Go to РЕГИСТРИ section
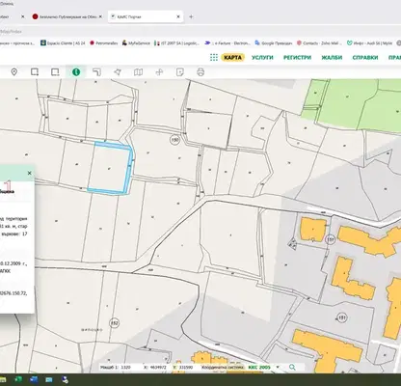This screenshot has width=401, height=386. pos(297,58)
